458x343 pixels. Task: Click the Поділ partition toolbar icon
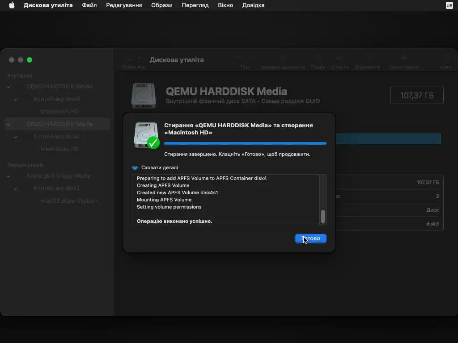point(318,58)
